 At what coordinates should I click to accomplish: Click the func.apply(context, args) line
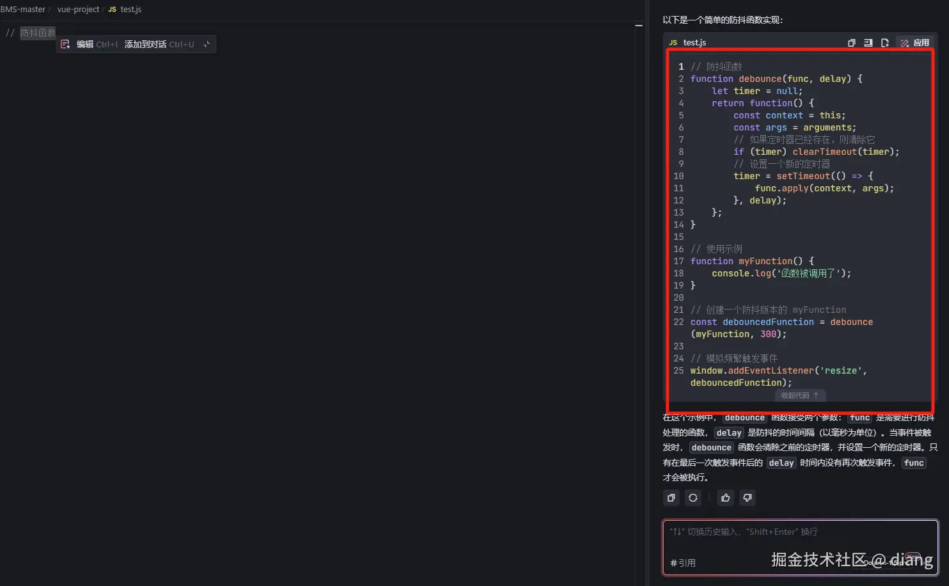(x=824, y=188)
